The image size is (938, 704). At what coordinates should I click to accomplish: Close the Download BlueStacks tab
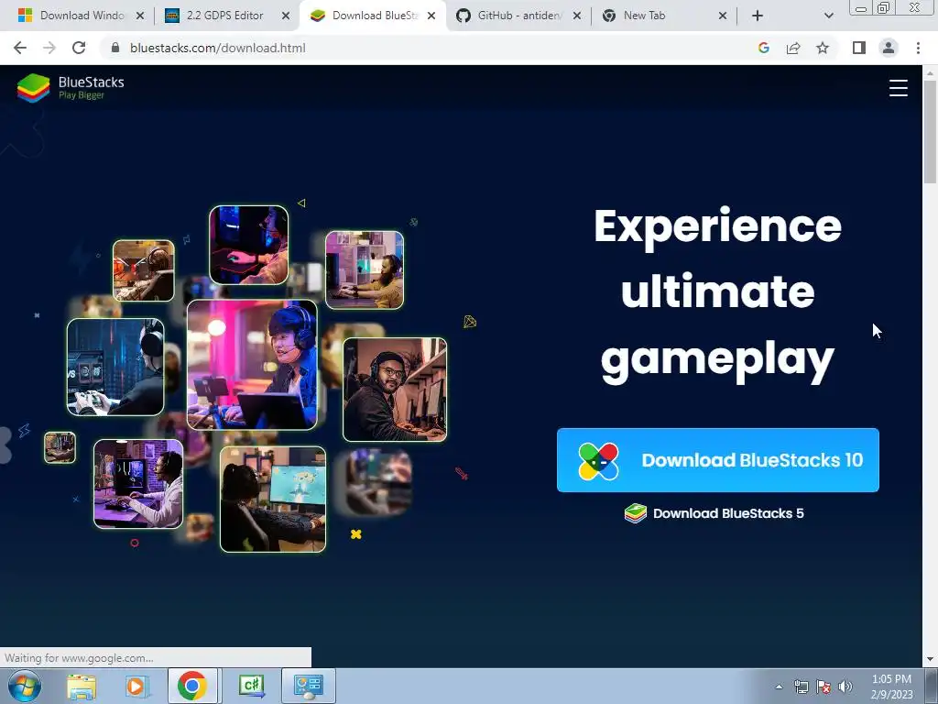431,16
